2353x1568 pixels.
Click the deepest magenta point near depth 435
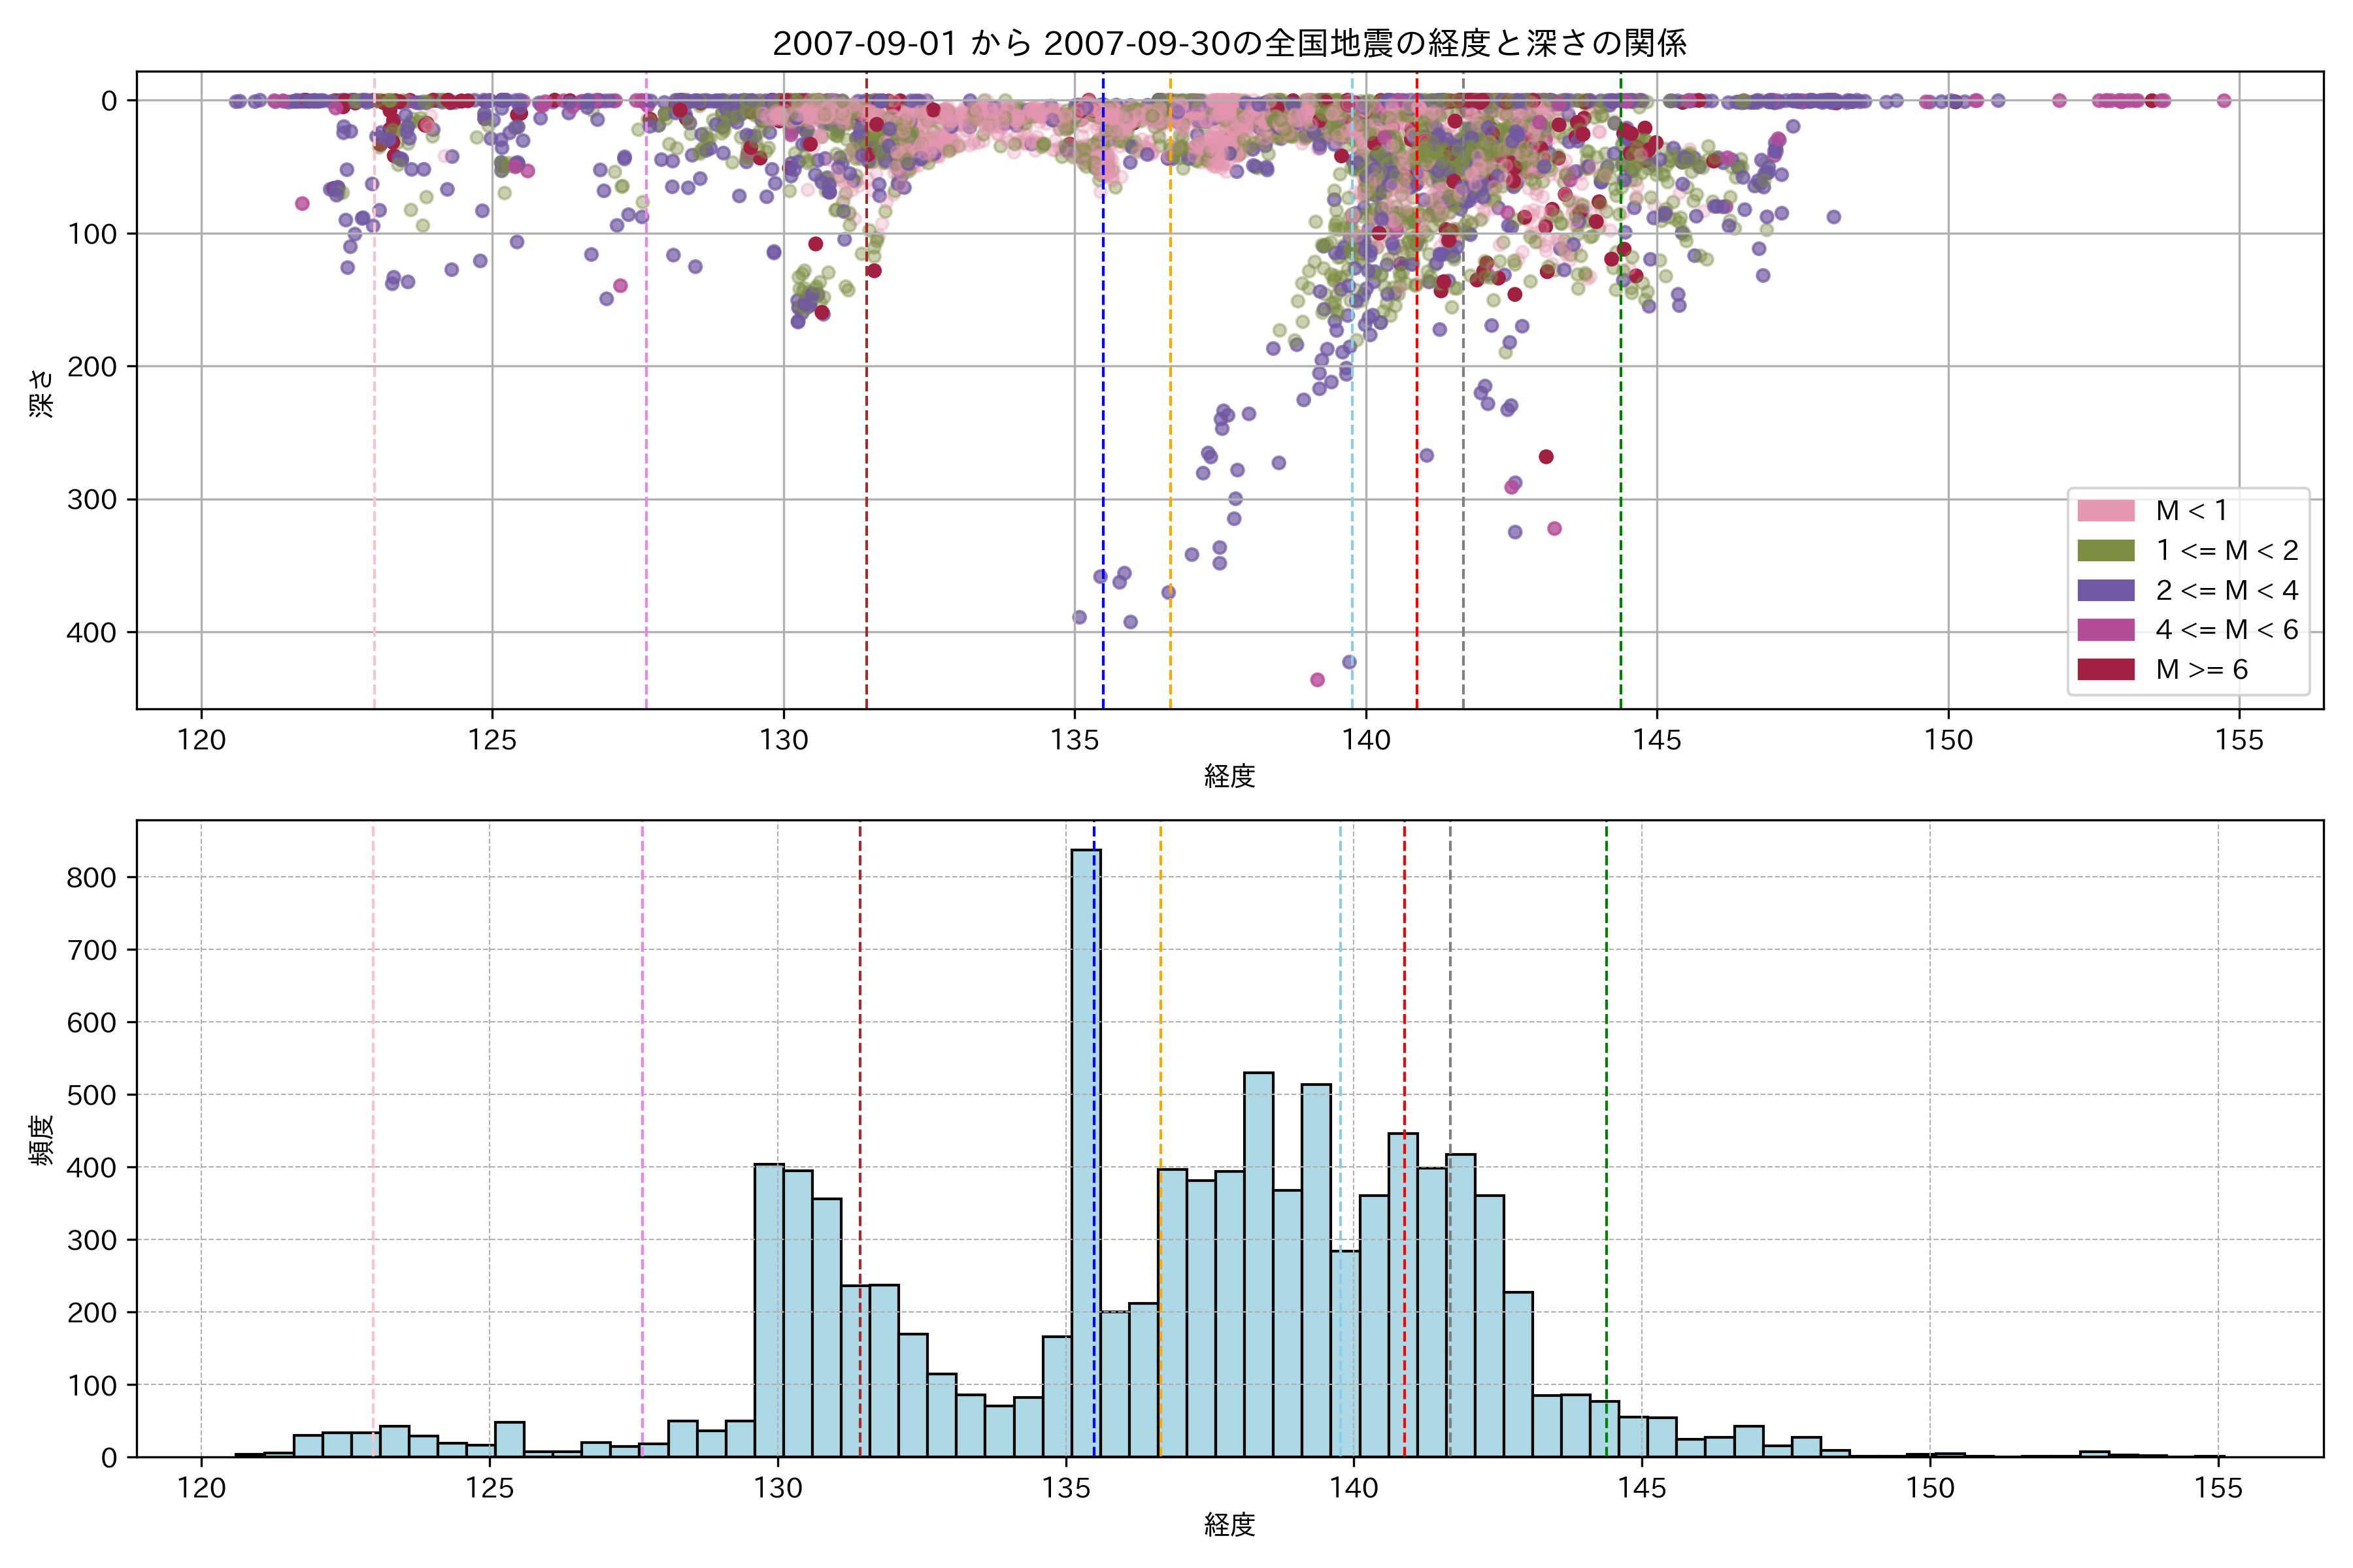click(x=1316, y=680)
